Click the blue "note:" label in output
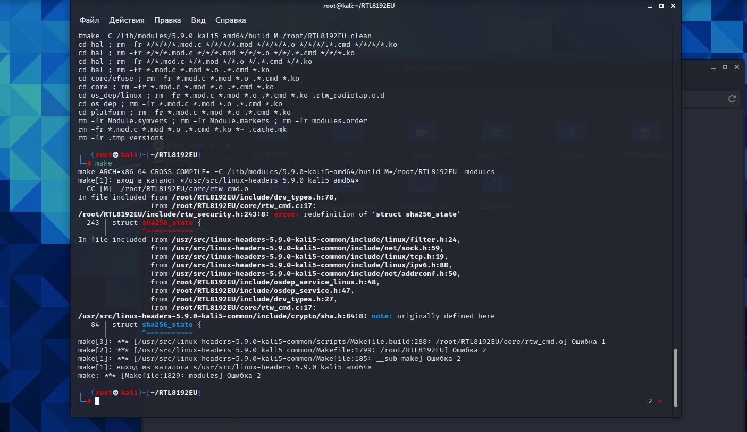Image resolution: width=747 pixels, height=432 pixels. (382, 316)
